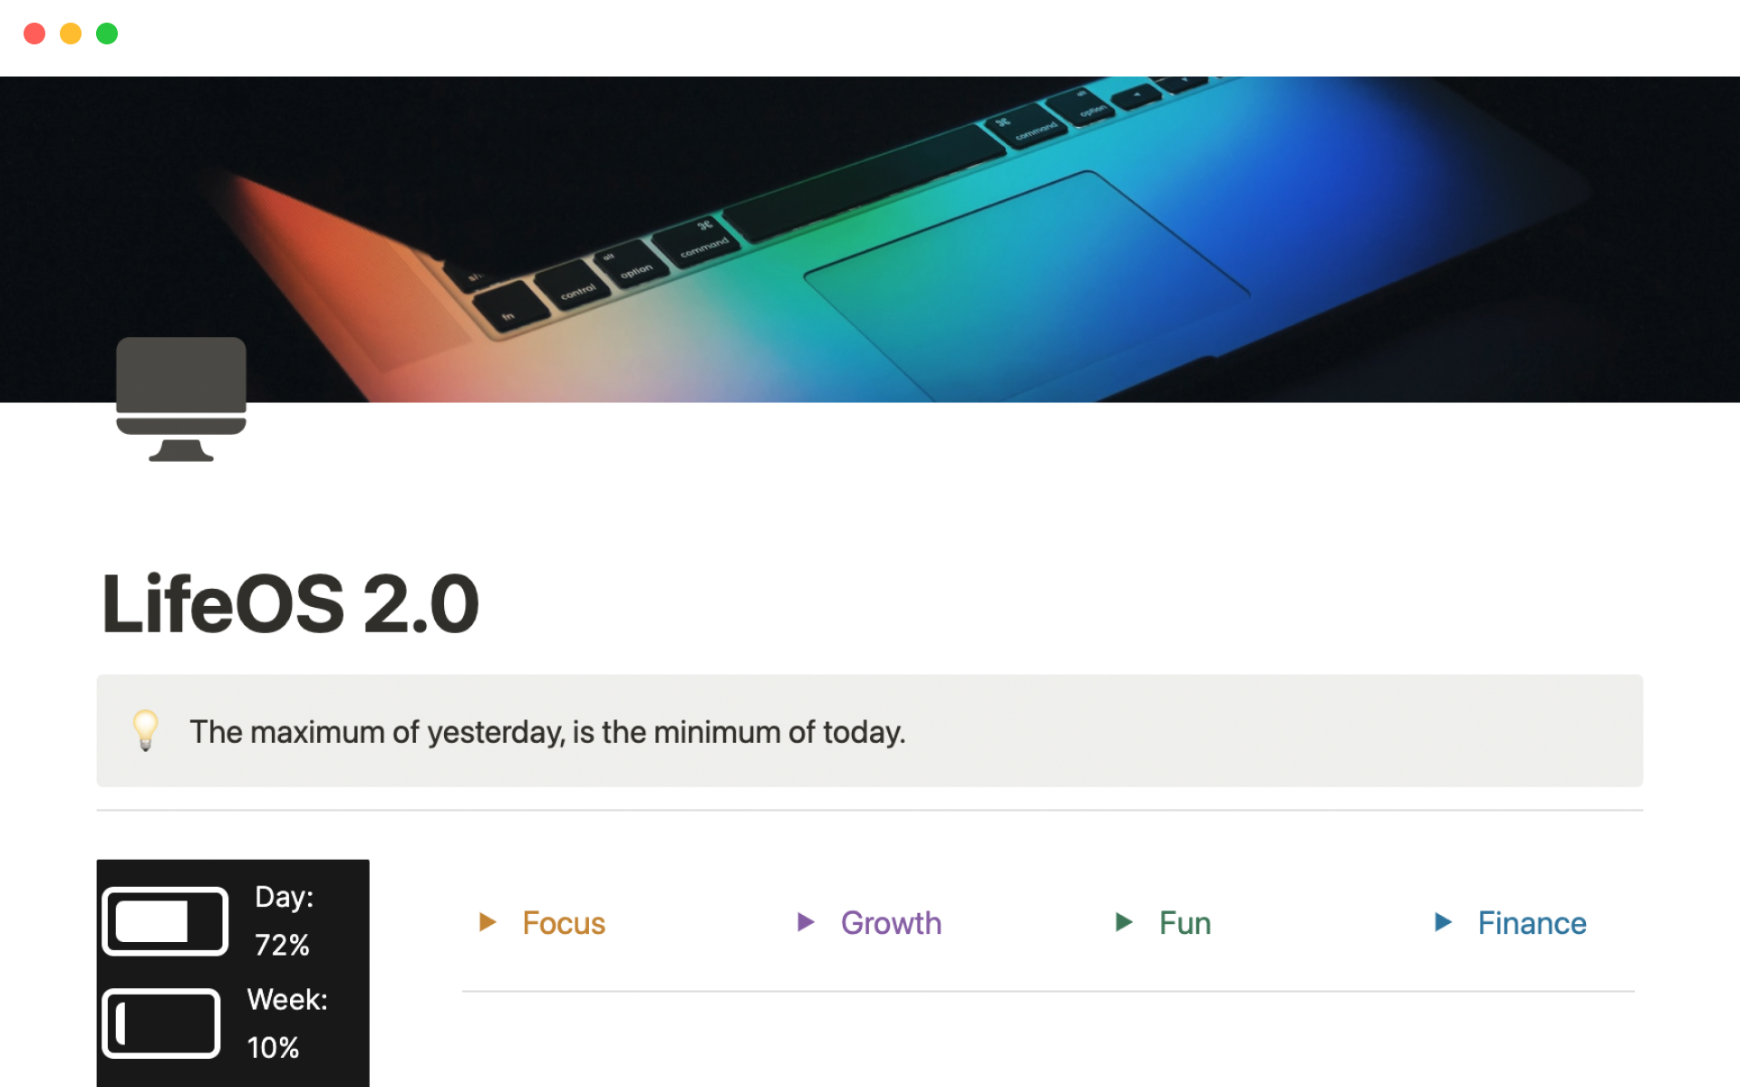The width and height of the screenshot is (1740, 1087).
Task: Expand the Focus toggle arrow
Action: [488, 922]
